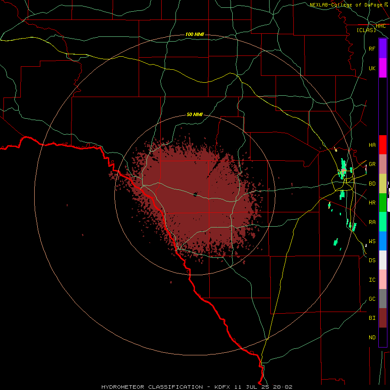Select the brown BI biological swatch
The image size is (390, 390).
coord(383,318)
